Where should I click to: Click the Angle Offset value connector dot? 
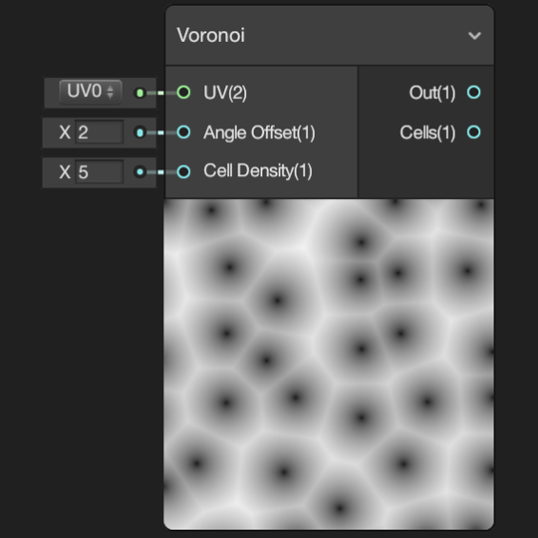[x=139, y=133]
